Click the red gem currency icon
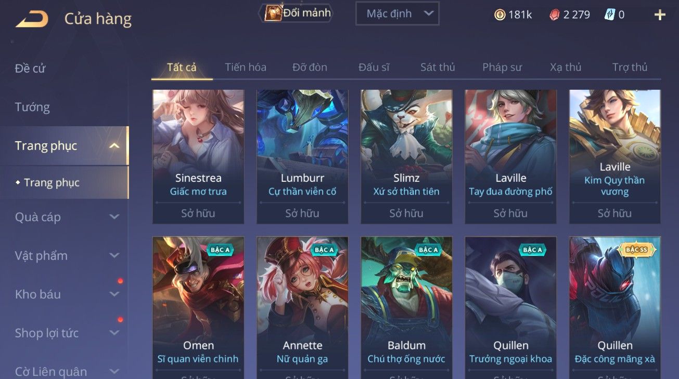Screen dimensions: 679x379 point(554,15)
